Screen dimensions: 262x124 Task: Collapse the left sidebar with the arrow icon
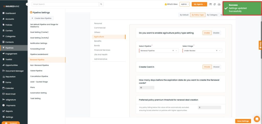[27, 4]
